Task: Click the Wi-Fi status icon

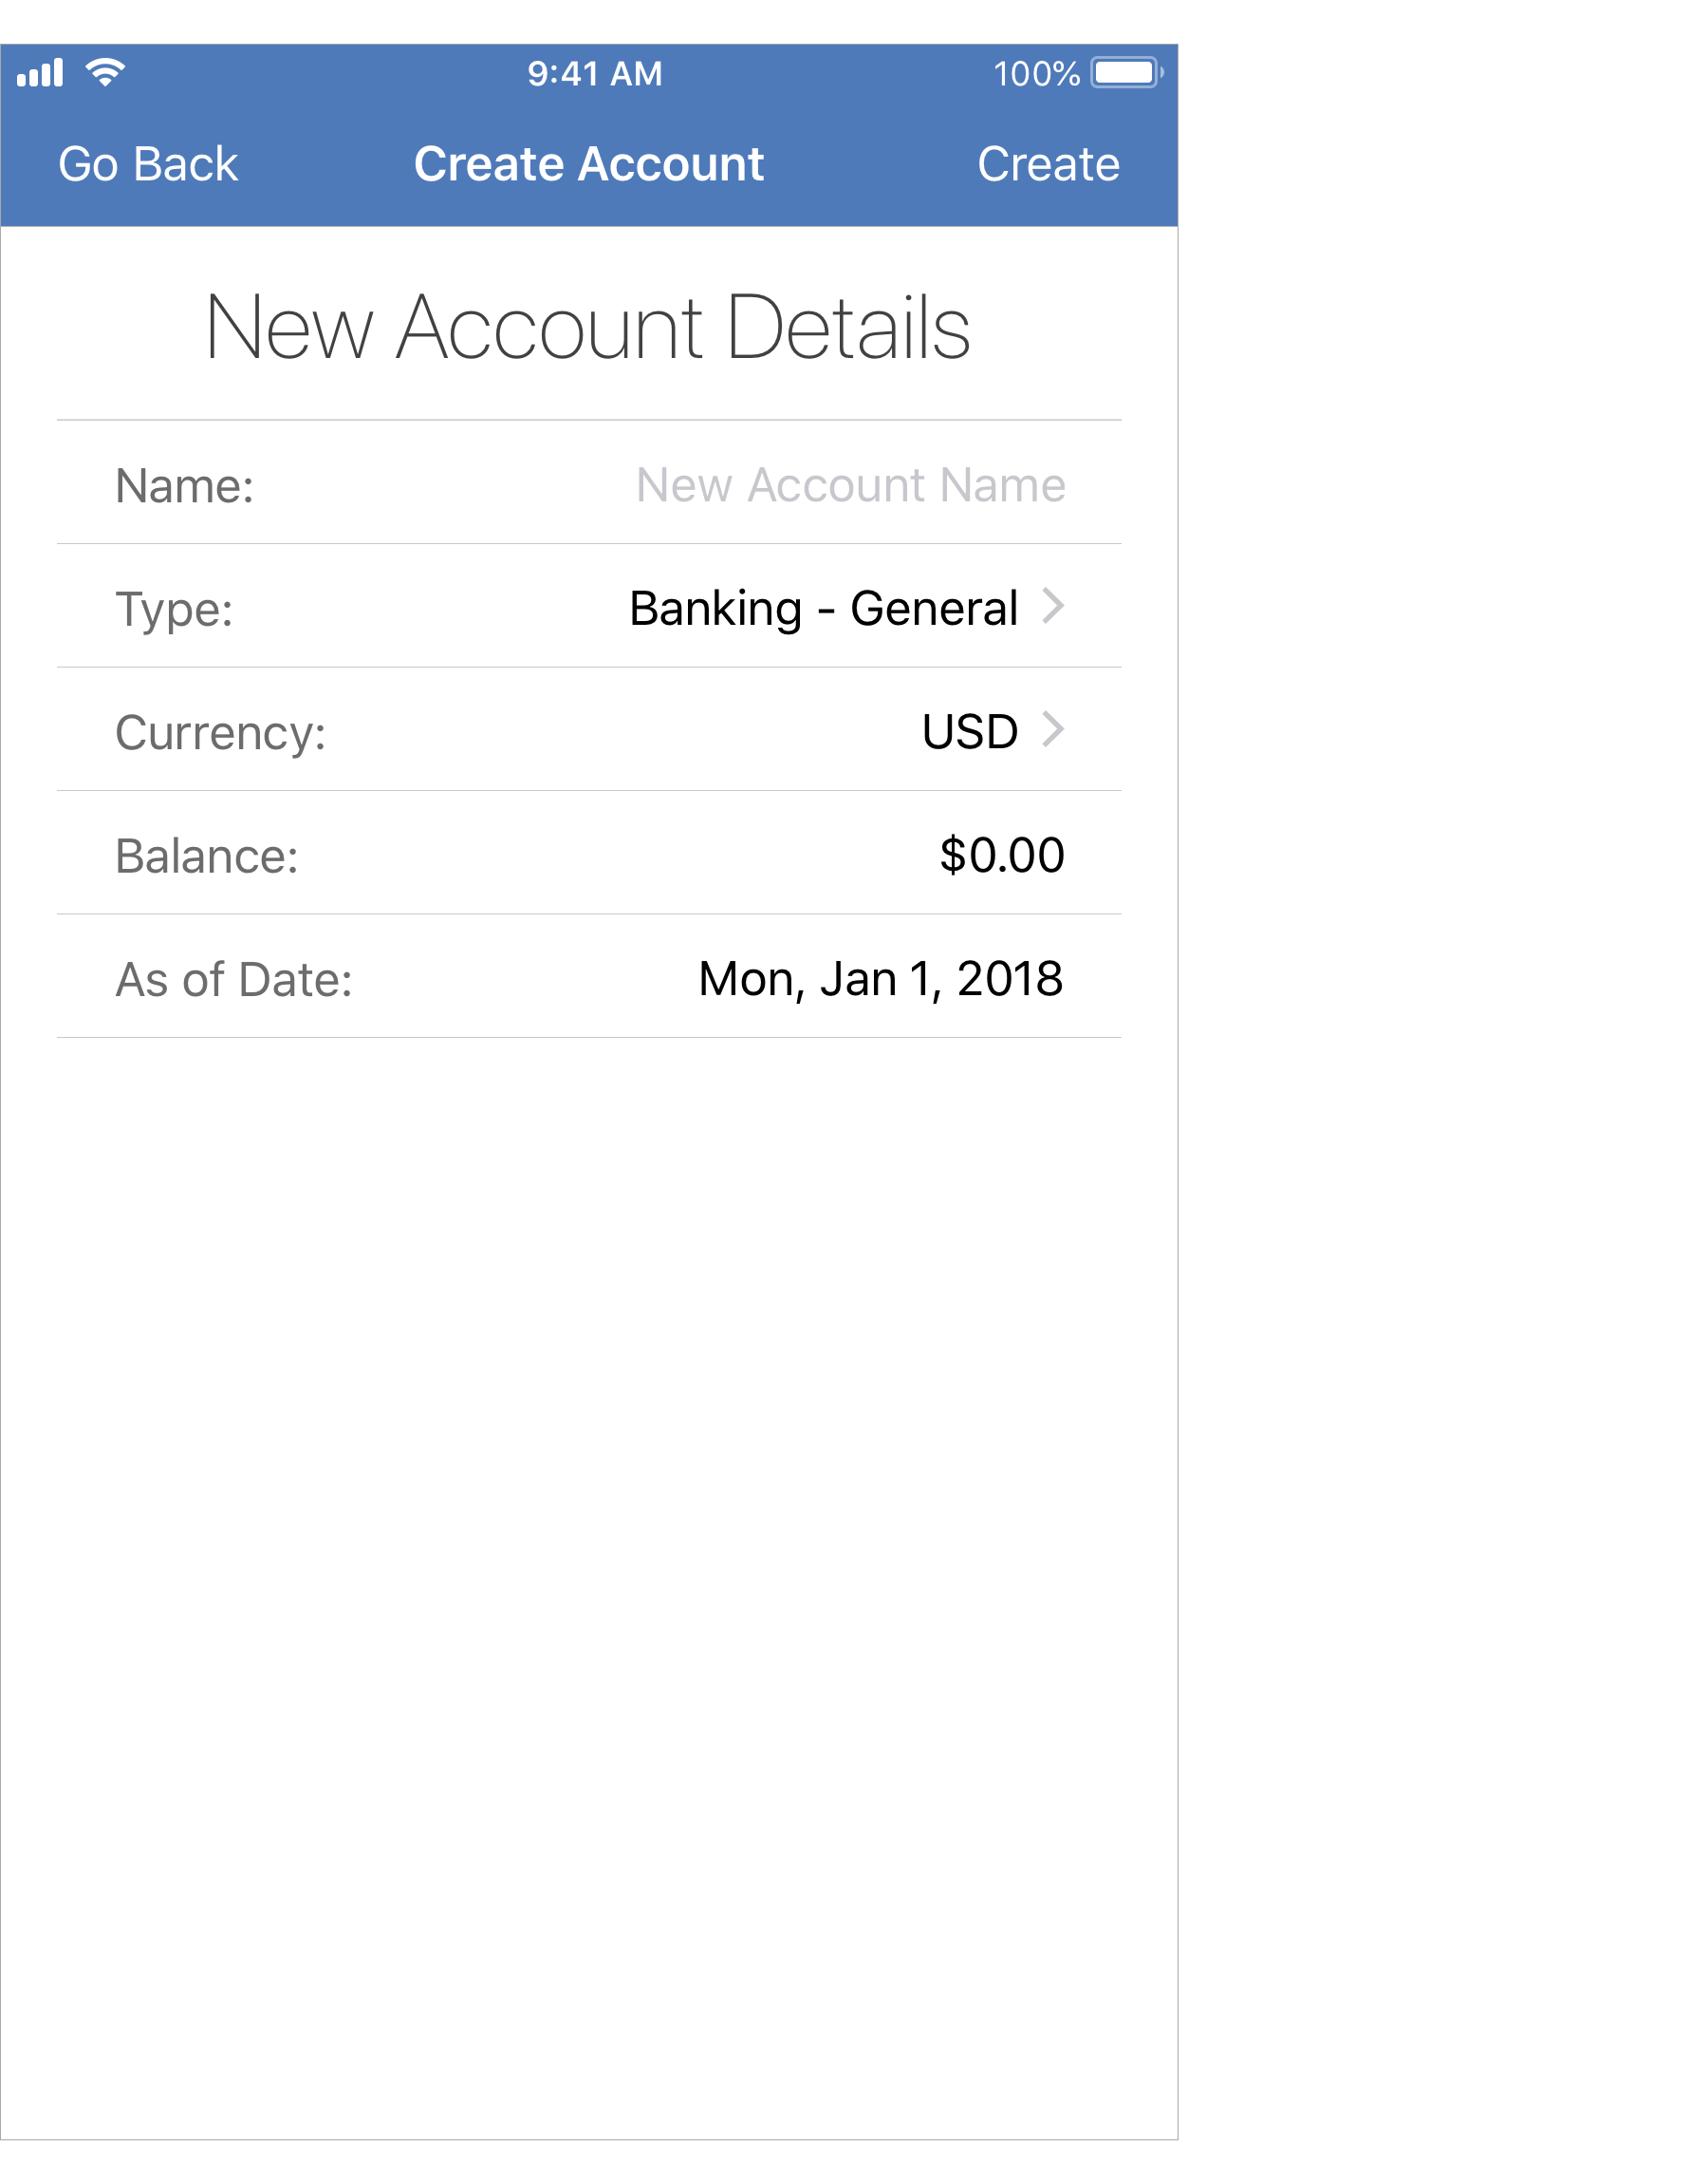Action: coord(105,72)
